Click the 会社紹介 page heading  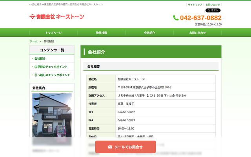pyautogui.click(x=96, y=52)
